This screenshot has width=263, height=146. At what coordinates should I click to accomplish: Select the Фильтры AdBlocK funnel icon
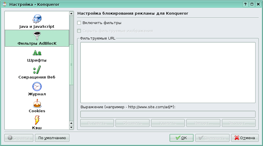pyautogui.click(x=37, y=36)
